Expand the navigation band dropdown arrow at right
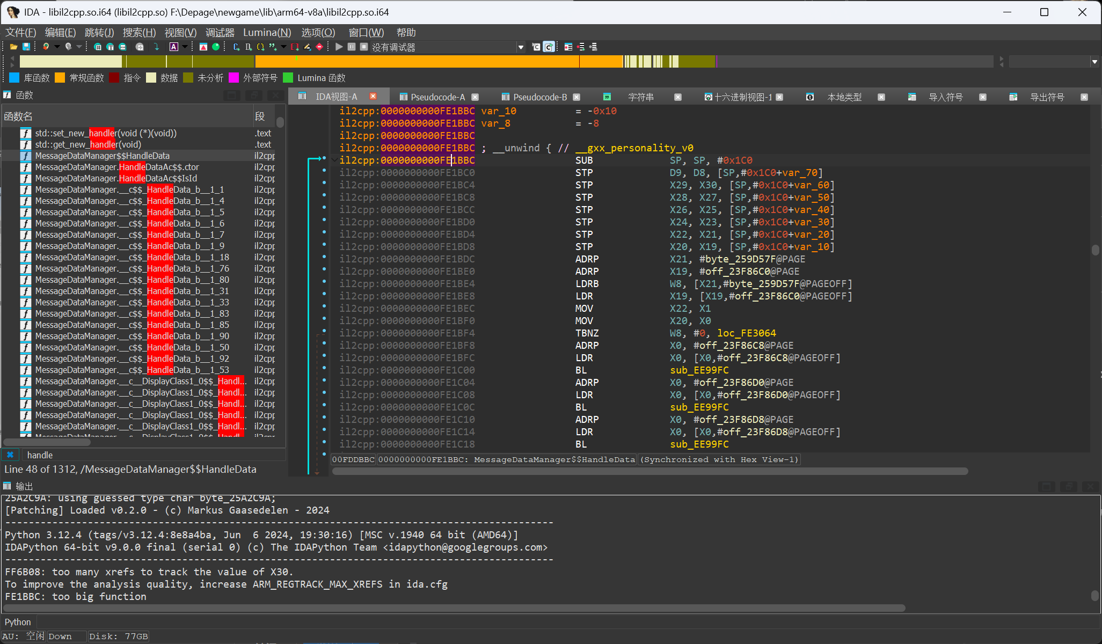The image size is (1102, 644). tap(1094, 62)
